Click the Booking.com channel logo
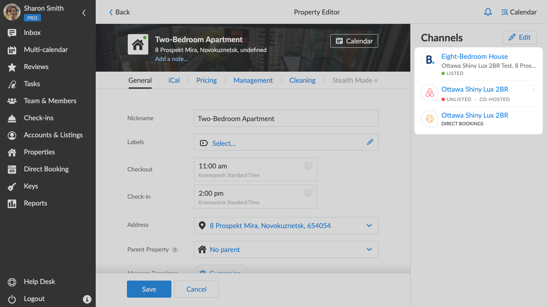The height and width of the screenshot is (307, 547). click(x=430, y=60)
